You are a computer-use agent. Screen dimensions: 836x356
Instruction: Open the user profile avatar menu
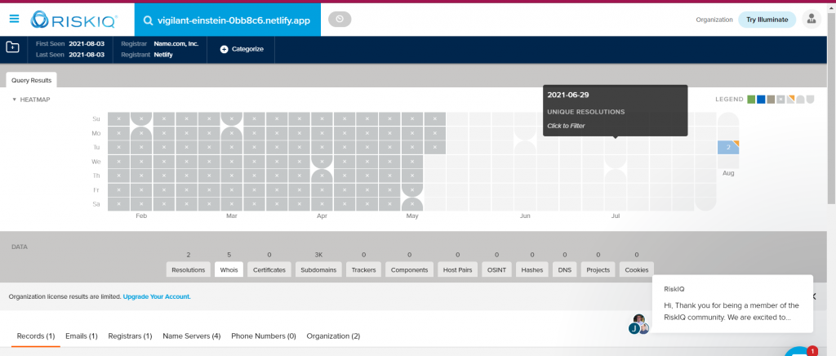coord(812,19)
